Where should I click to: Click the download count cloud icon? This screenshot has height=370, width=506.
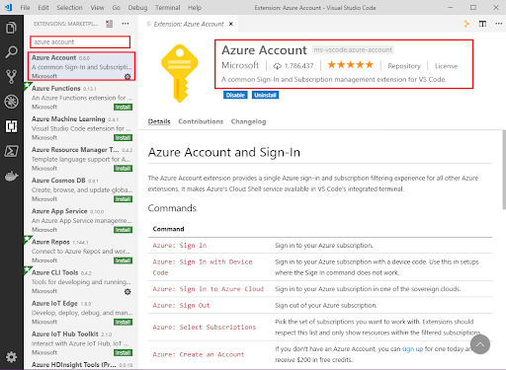[x=277, y=66]
